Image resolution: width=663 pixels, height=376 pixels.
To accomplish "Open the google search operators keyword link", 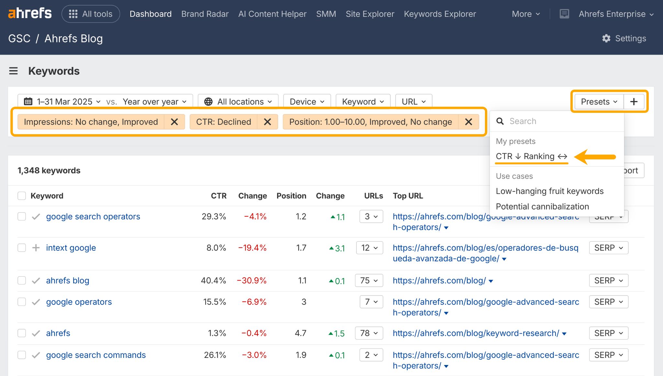I will pyautogui.click(x=93, y=216).
